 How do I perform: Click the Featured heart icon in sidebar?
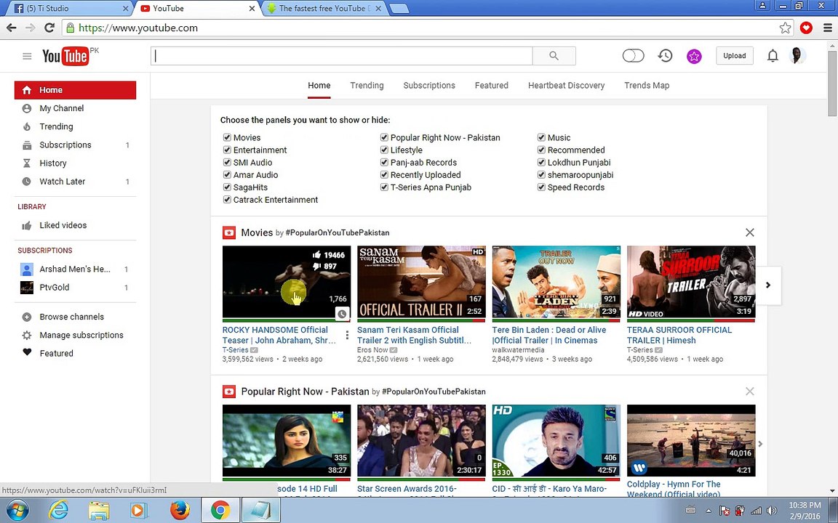tap(27, 352)
